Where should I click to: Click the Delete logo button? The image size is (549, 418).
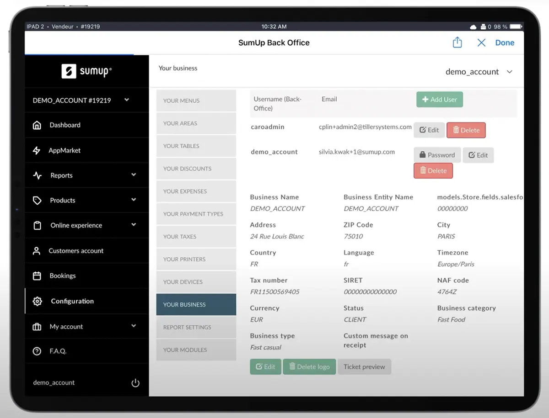click(x=310, y=367)
